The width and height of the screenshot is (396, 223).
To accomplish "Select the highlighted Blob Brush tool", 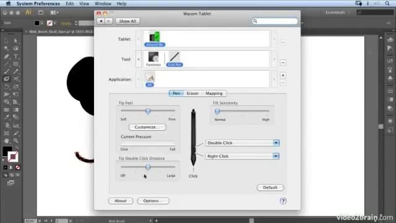I will pyautogui.click(x=7, y=79).
